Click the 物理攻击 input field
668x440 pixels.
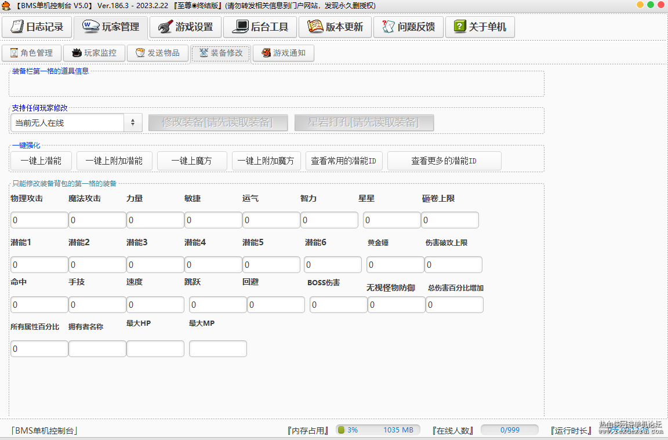point(39,220)
